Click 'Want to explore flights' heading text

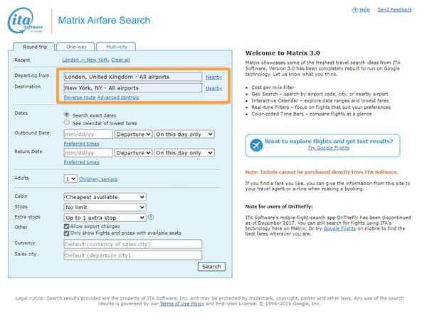click(329, 141)
